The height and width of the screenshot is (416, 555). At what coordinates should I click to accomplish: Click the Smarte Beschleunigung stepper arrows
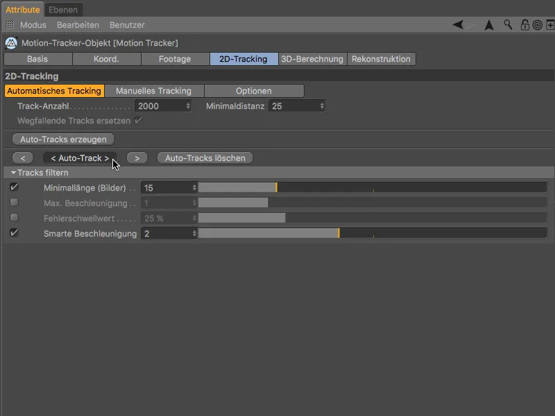pos(194,234)
